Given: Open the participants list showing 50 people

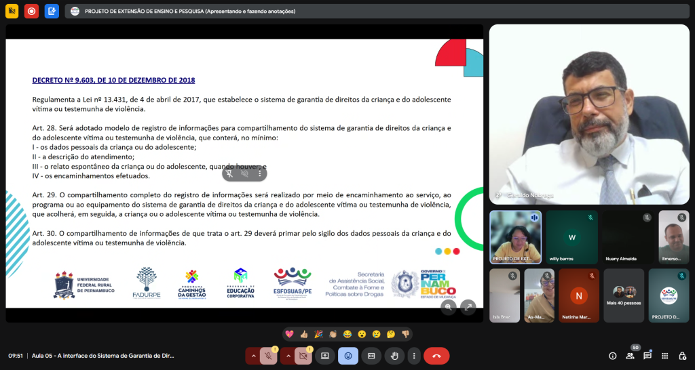Looking at the screenshot, I should click(630, 356).
